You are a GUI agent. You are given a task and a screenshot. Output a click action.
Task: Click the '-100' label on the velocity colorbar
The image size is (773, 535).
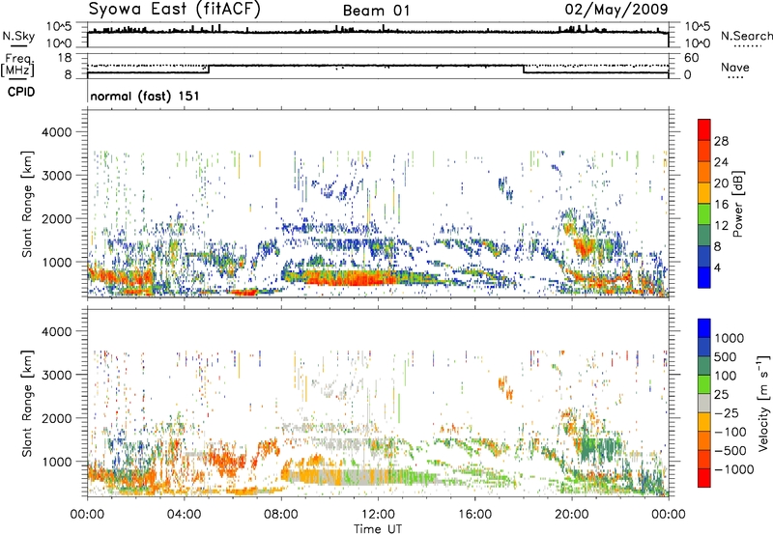pos(730,432)
